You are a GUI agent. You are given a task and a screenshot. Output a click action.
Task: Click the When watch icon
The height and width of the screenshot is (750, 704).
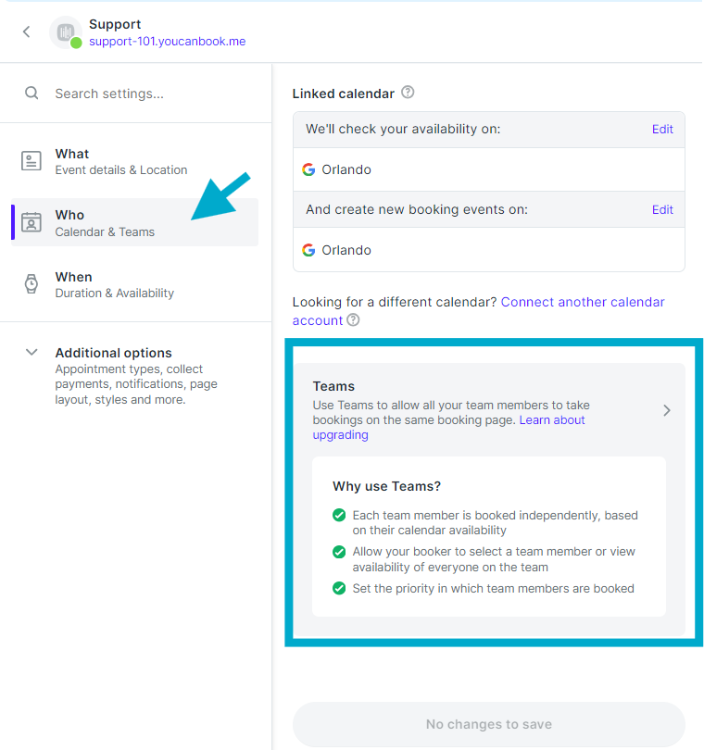tap(31, 283)
